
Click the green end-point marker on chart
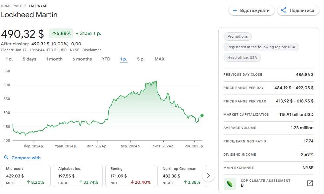coord(202,115)
